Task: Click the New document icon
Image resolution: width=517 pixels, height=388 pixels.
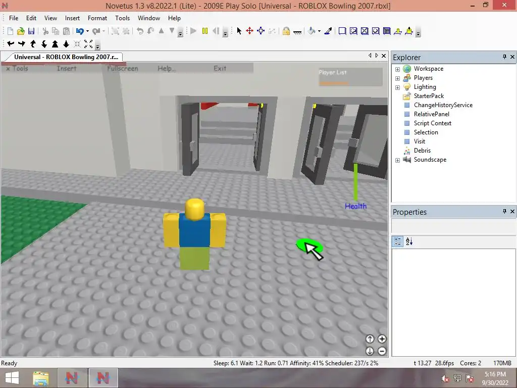Action: coord(10,31)
